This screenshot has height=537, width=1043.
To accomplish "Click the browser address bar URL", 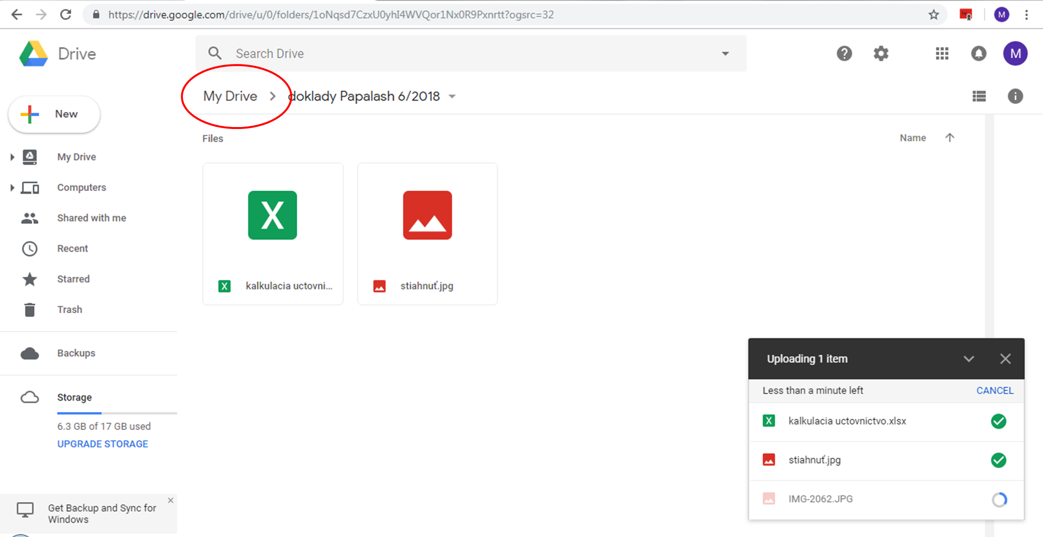I will click(x=331, y=15).
